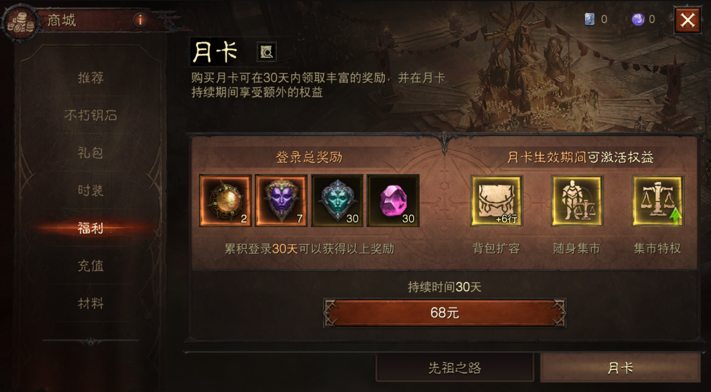View the 集市特权 scales icon
The height and width of the screenshot is (392, 711).
point(658,200)
